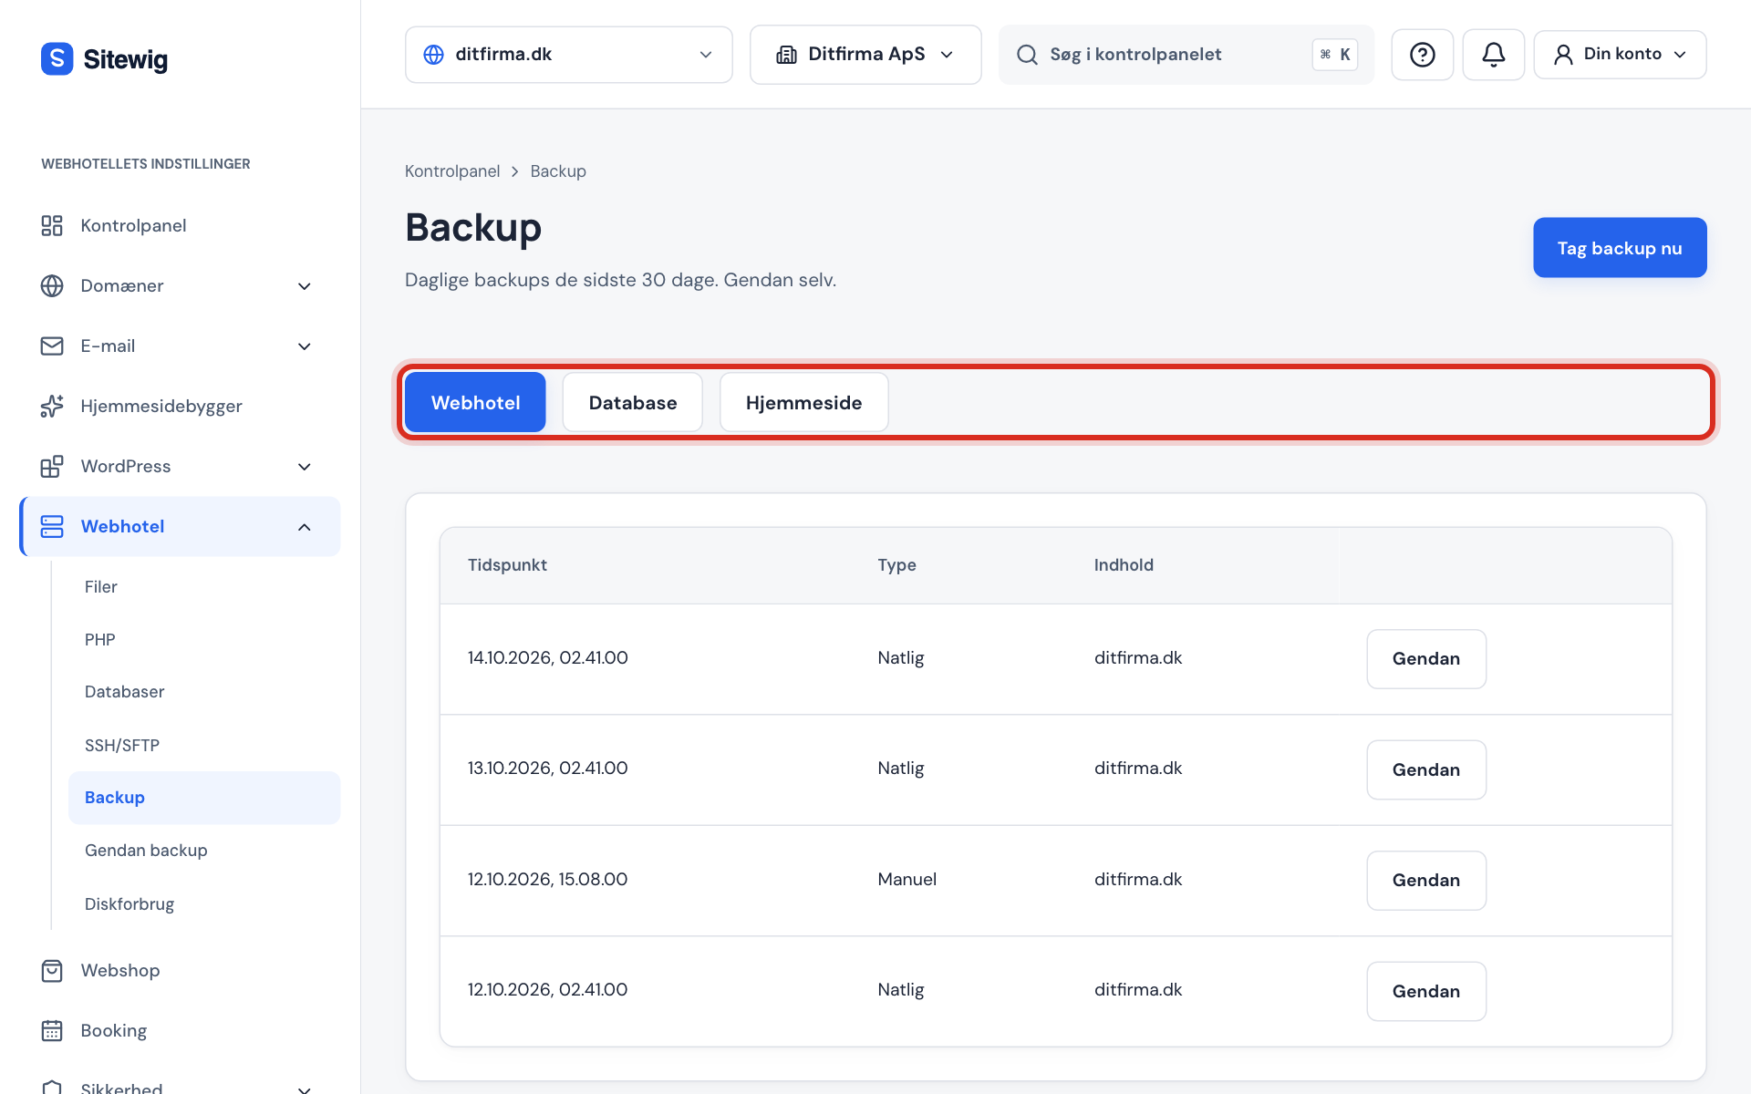Switch to the Database backup tab
This screenshot has width=1751, height=1094.
[x=633, y=402]
